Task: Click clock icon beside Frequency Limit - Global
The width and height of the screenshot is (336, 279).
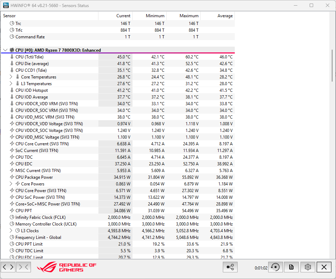Action: click(12, 237)
